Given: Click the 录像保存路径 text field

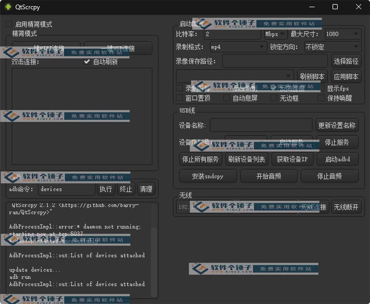Looking at the screenshot, I should [275, 61].
